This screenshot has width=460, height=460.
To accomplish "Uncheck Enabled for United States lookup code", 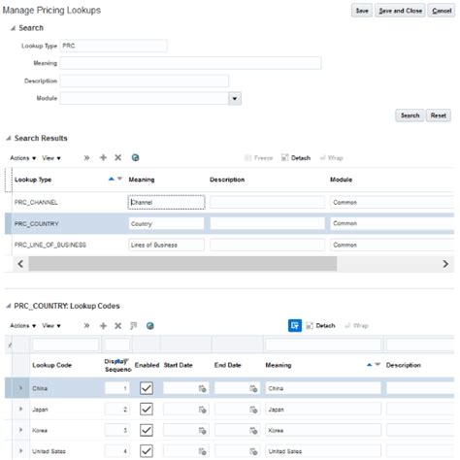I will [x=147, y=451].
